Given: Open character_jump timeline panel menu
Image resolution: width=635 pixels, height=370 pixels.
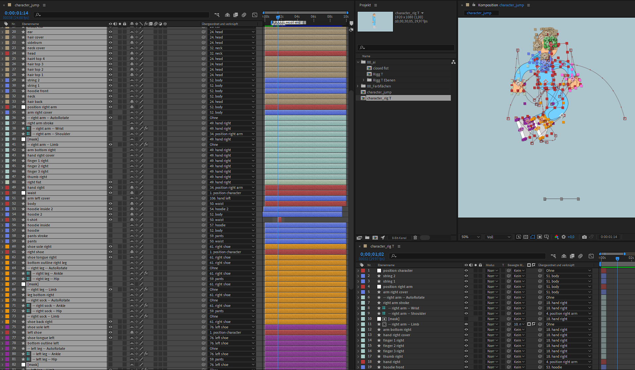Looking at the screenshot, I should point(44,5).
